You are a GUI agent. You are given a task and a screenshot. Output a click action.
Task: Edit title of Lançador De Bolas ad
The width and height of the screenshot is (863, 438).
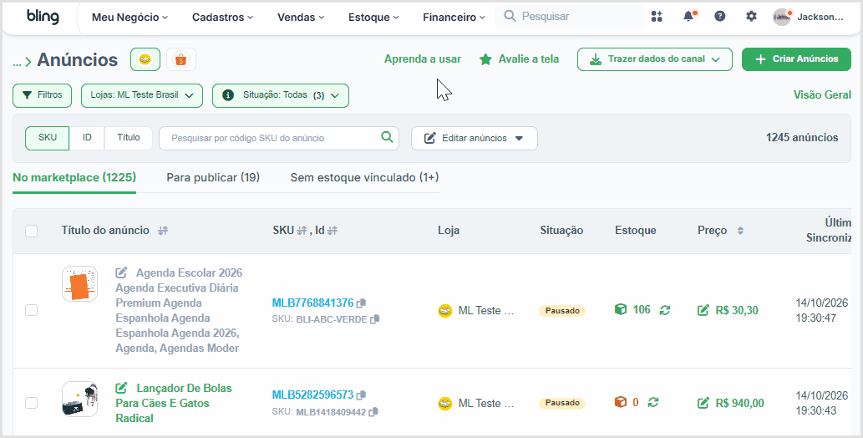(122, 388)
